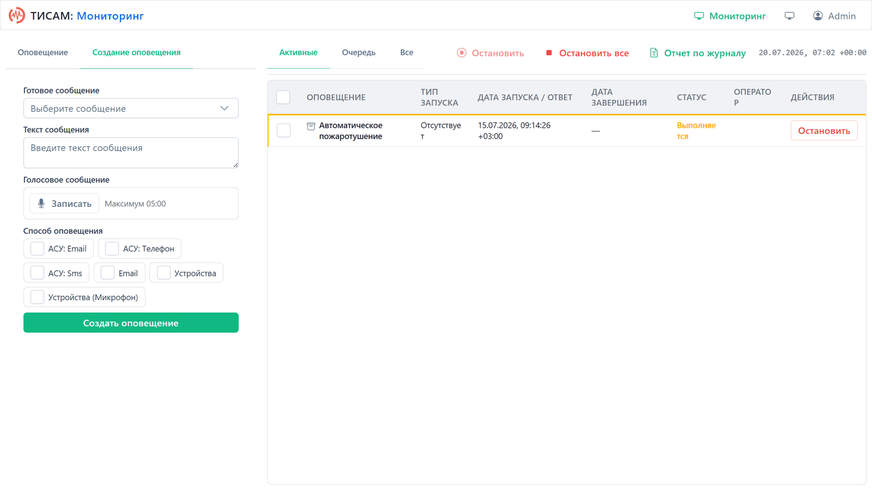Open the Выберите сообщение dropdown
The width and height of the screenshot is (872, 490).
[131, 108]
